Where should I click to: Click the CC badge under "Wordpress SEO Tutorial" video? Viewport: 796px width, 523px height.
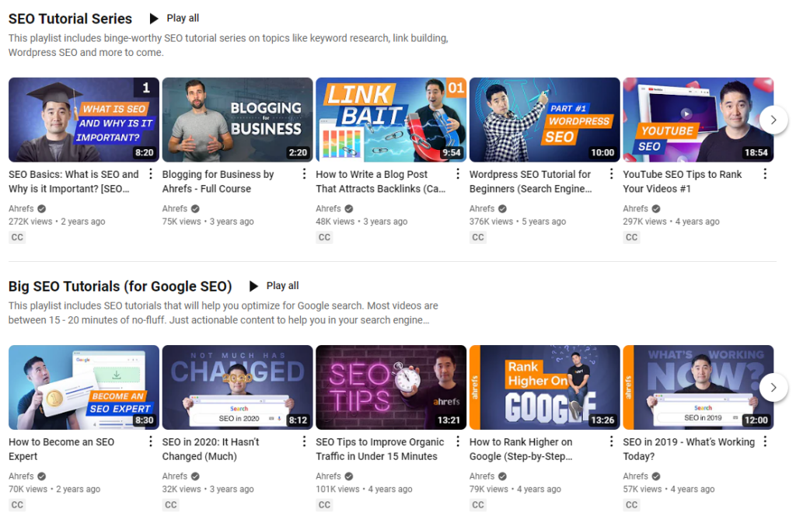pos(477,237)
